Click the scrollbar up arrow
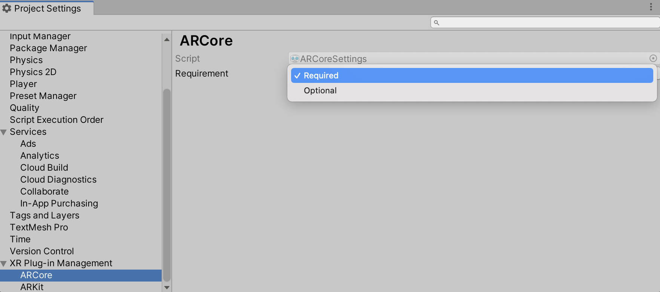 [166, 38]
